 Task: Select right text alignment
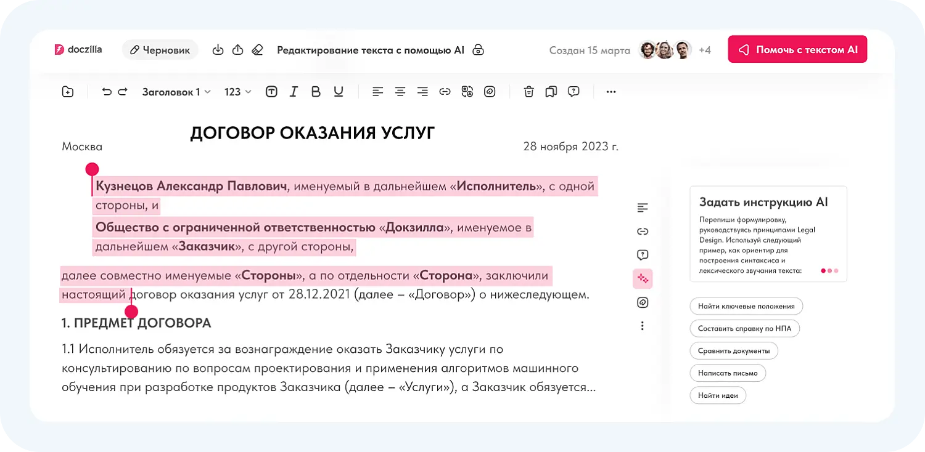coord(422,91)
